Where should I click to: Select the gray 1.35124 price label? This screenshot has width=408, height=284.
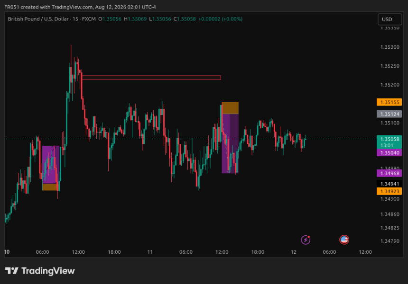pyautogui.click(x=389, y=114)
